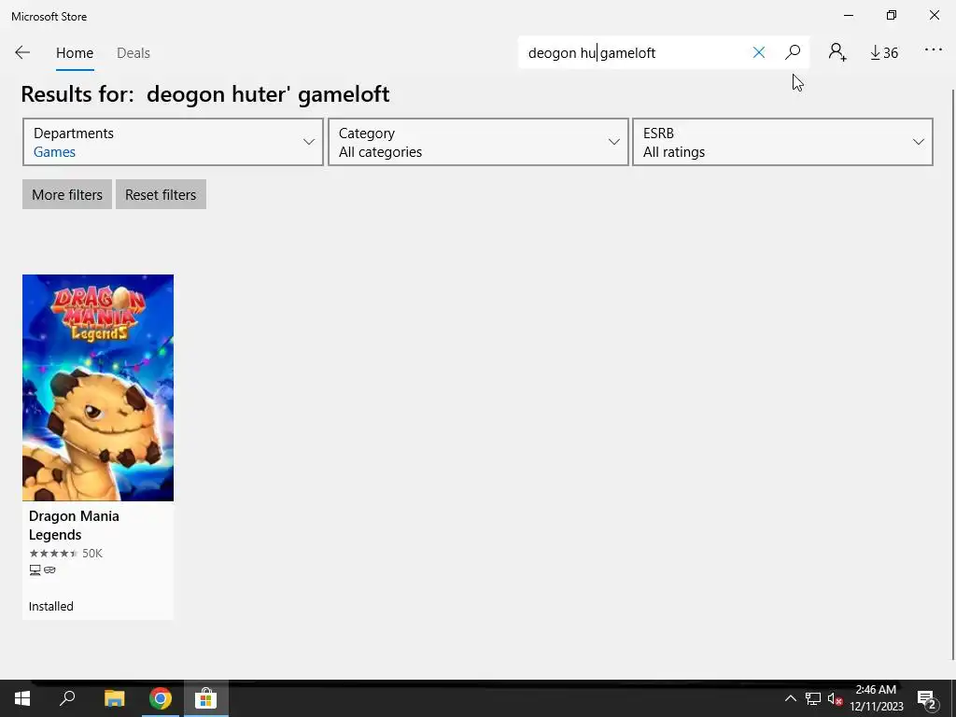Expand the Departments dropdown

click(x=173, y=142)
